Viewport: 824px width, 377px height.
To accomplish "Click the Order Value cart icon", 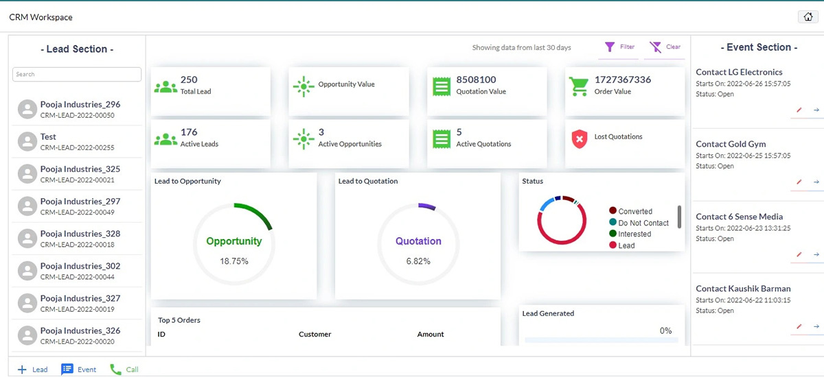I will point(580,86).
